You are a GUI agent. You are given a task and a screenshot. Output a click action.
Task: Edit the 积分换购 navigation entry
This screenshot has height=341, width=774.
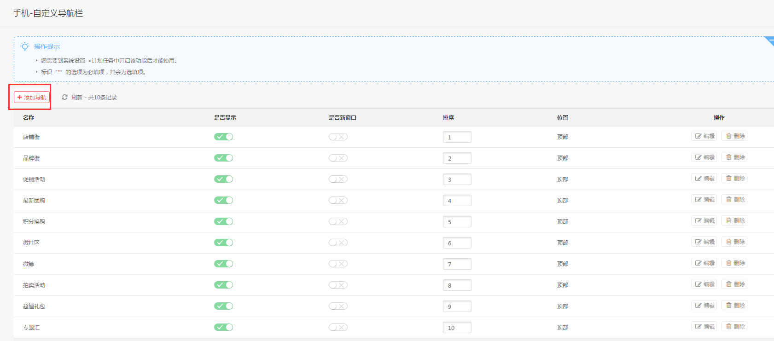point(704,221)
